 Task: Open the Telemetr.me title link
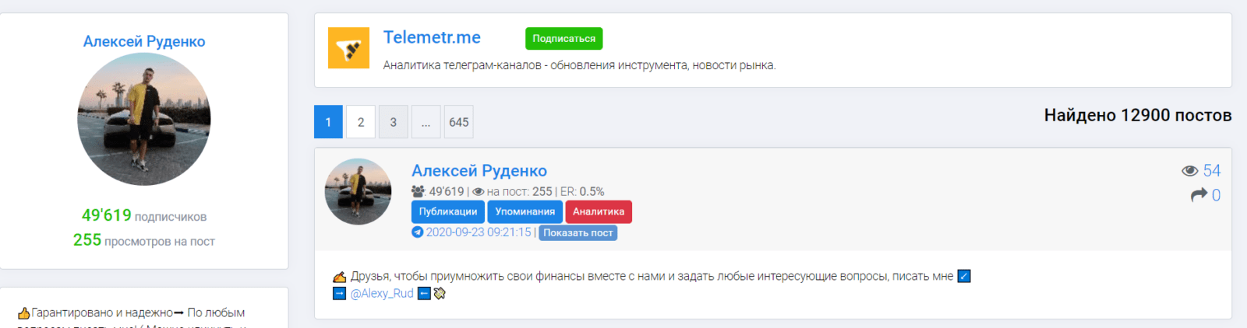click(x=432, y=37)
